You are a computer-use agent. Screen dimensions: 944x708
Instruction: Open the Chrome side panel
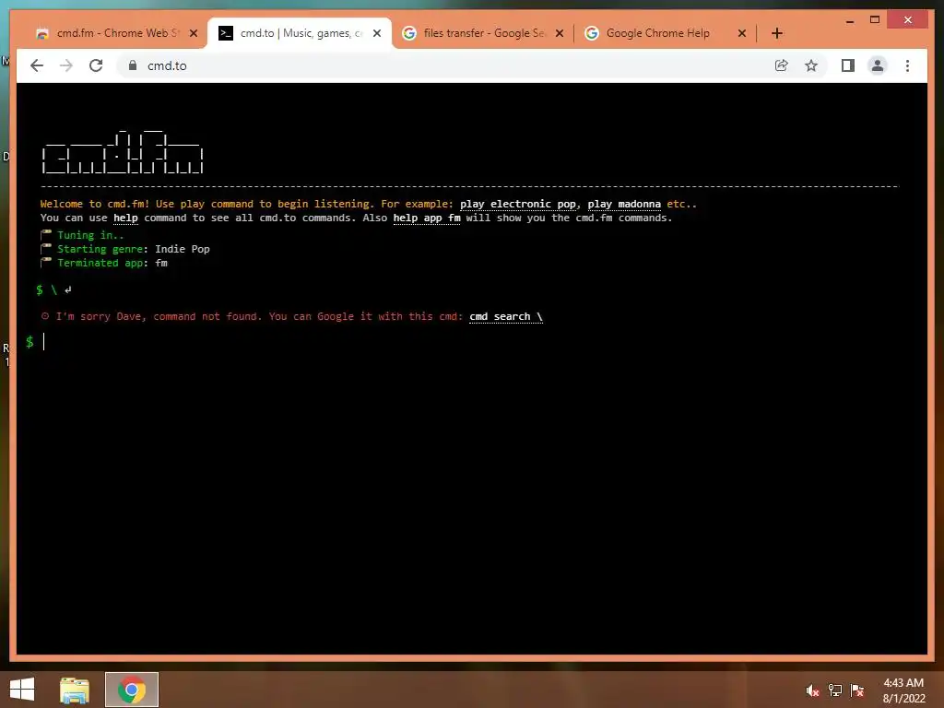click(848, 65)
